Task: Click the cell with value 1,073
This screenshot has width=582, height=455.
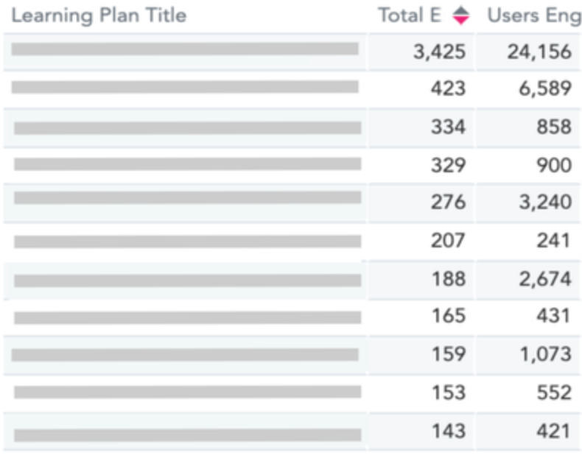Action: pyautogui.click(x=544, y=354)
